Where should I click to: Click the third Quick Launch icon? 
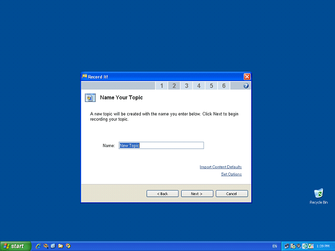tap(53, 246)
